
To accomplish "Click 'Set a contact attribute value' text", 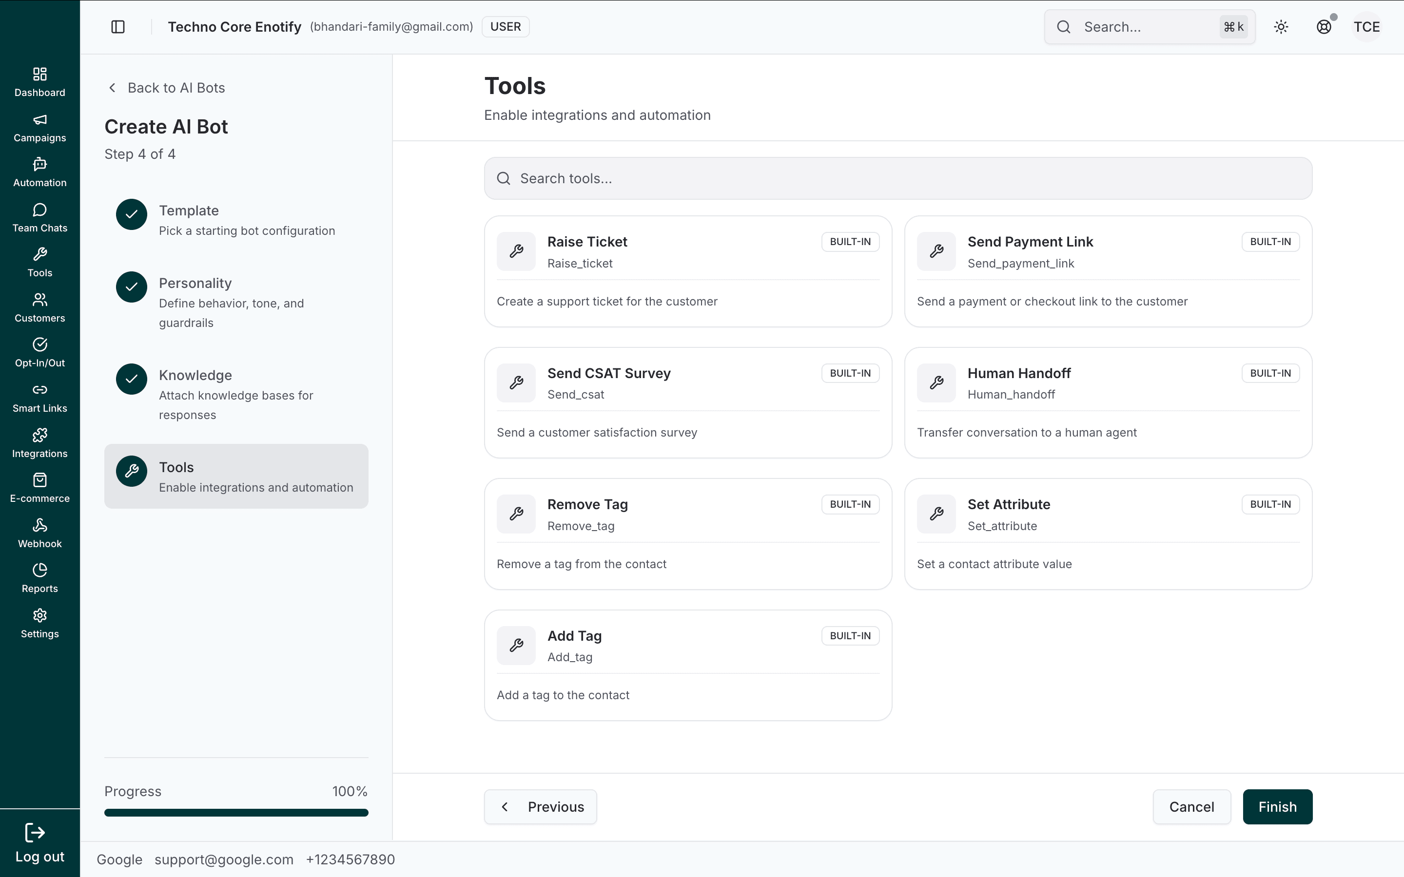I will pyautogui.click(x=994, y=564).
